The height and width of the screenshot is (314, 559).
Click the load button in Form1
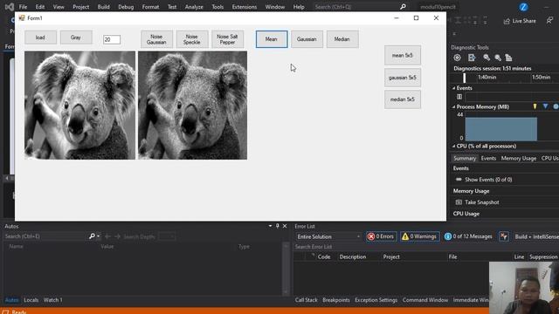[40, 38]
